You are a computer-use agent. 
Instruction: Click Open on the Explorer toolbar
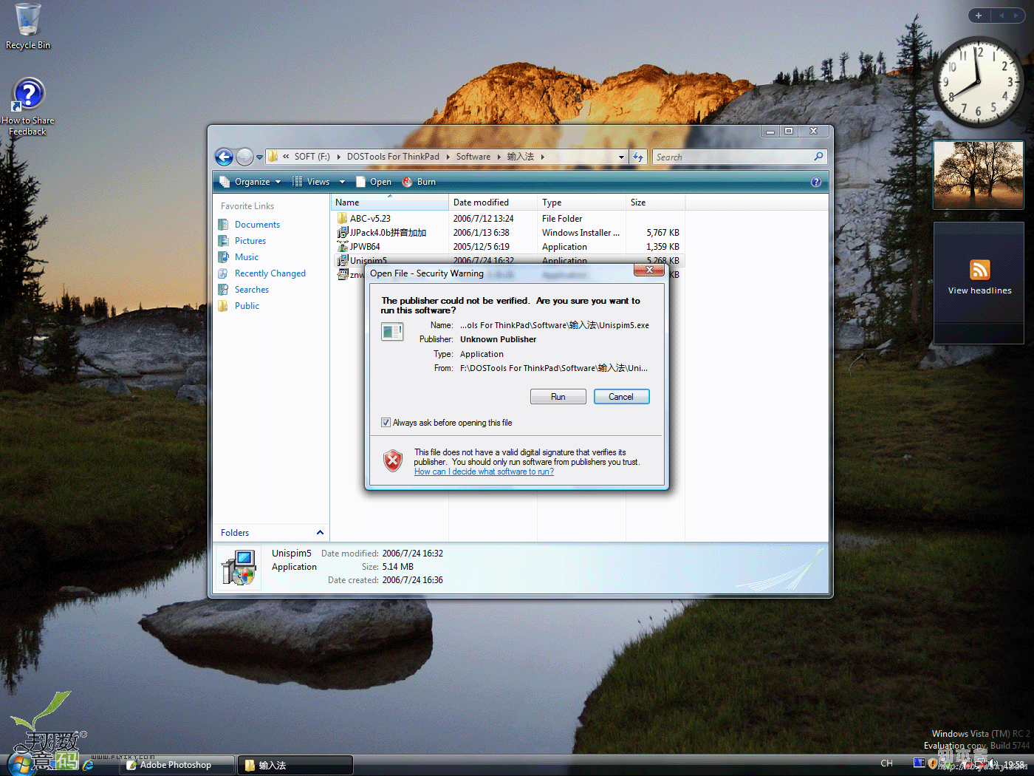[374, 182]
